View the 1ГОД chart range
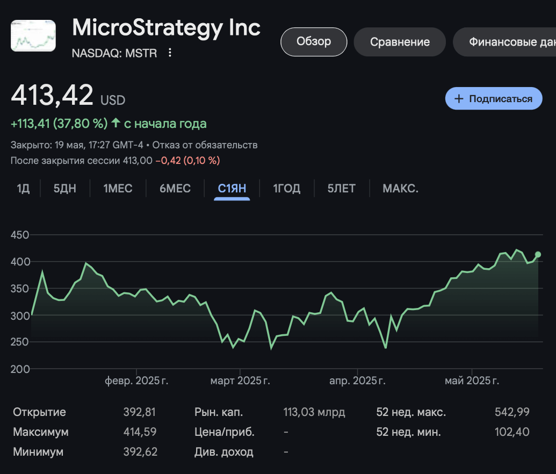Viewport: 556px width, 474px height. click(x=287, y=189)
